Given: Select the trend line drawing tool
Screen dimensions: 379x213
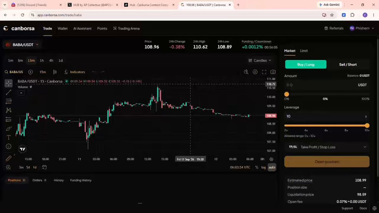Looking at the screenshot, I should pos(9,92).
